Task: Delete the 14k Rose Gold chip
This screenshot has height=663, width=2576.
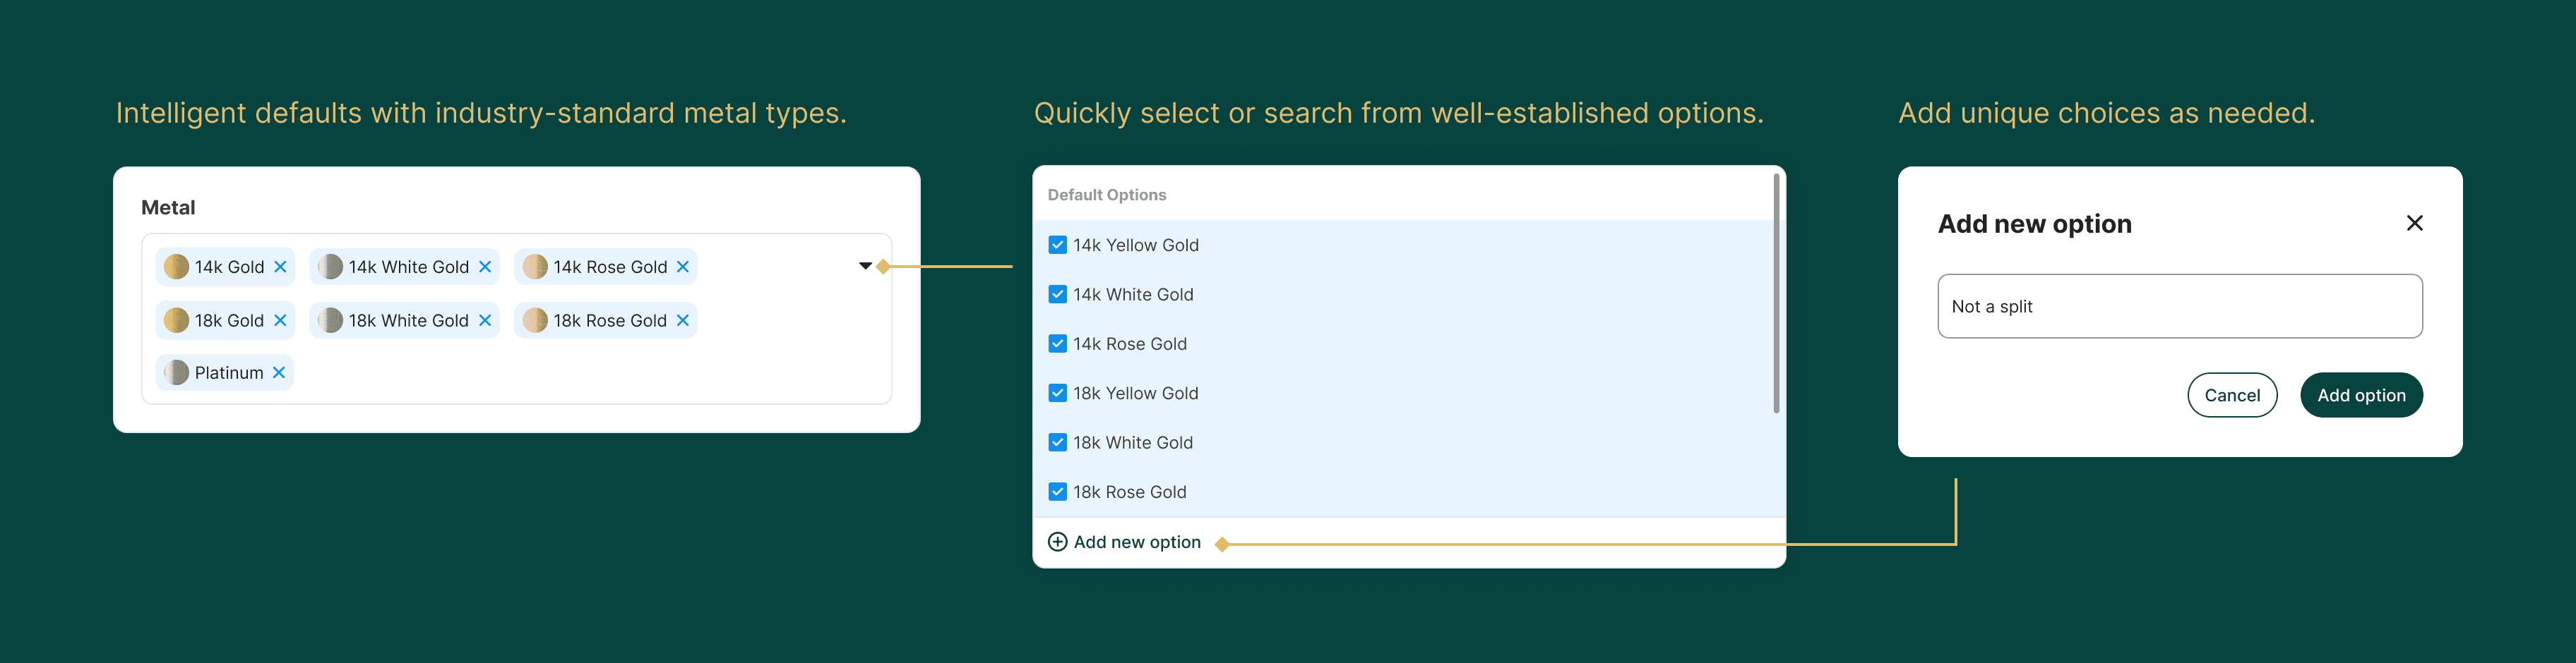Action: (x=683, y=267)
